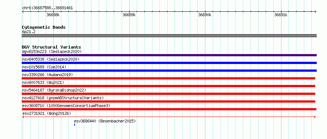Screen dimensions: 327x139
Task: Click the 36691k ruler tick label
Action: click(x=281, y=15)
